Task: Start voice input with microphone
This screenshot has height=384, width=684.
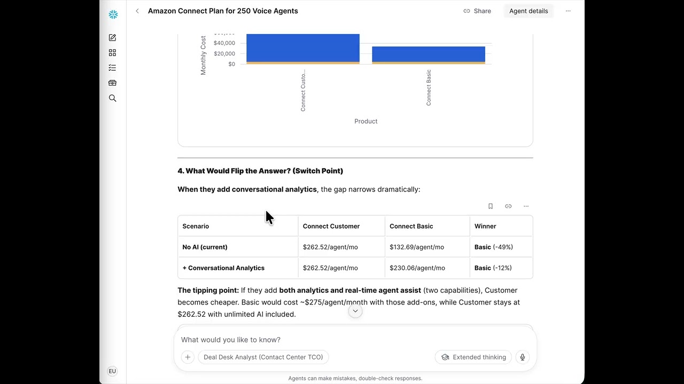Action: [523, 357]
